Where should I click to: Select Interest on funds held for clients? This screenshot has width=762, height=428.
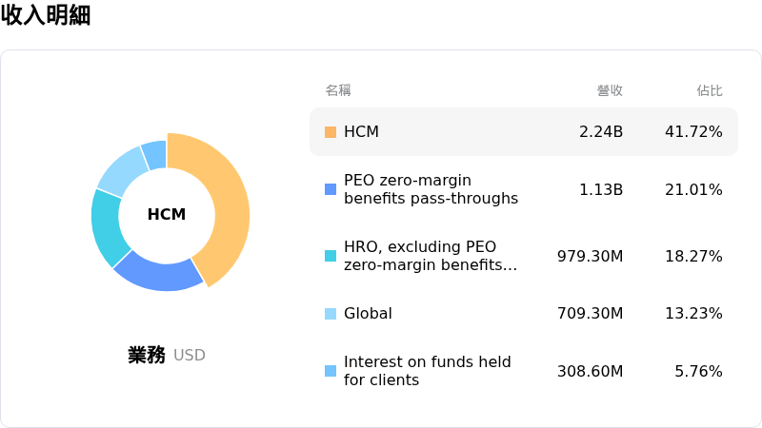click(427, 371)
